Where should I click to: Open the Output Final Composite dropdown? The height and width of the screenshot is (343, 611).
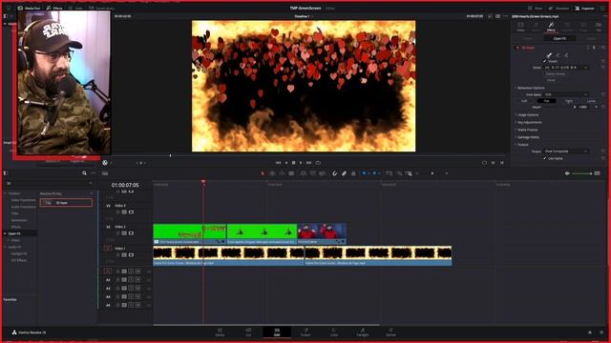[566, 151]
